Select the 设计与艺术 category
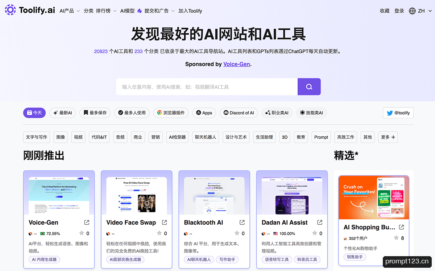The width and height of the screenshot is (435, 271). click(x=236, y=137)
